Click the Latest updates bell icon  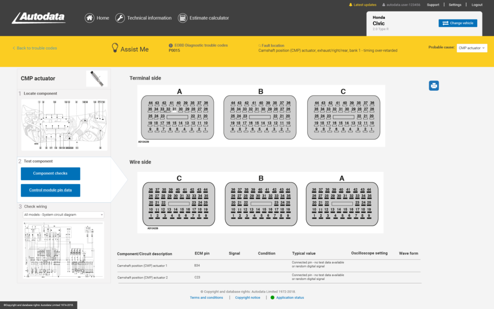click(351, 5)
